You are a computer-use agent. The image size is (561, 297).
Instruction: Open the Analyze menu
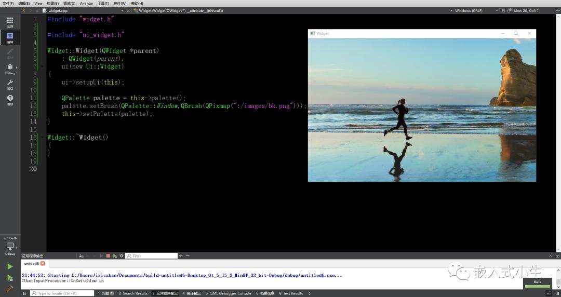coord(86,3)
